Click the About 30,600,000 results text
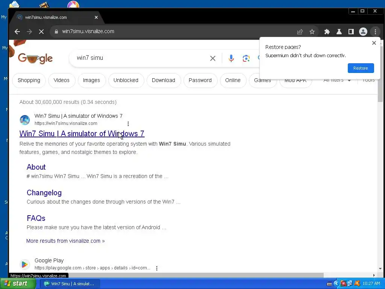Viewport: 385px width, 289px height. [68, 102]
